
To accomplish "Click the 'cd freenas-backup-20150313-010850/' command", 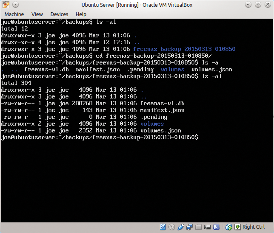I will click(x=154, y=56).
